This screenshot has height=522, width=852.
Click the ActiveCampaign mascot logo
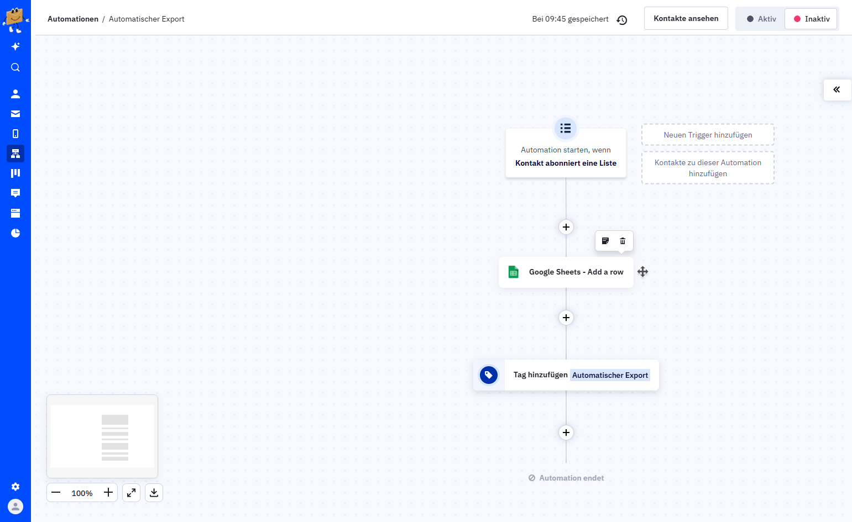coord(15,19)
